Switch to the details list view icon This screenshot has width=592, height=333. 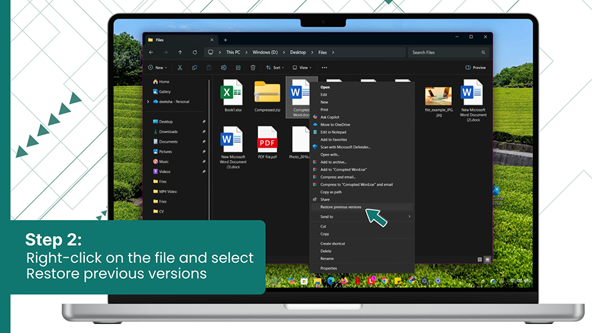coord(480,259)
